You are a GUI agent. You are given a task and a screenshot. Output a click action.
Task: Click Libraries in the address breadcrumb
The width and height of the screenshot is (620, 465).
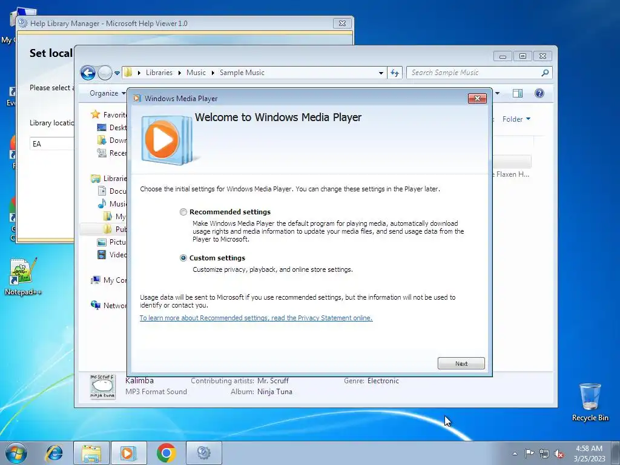159,73
